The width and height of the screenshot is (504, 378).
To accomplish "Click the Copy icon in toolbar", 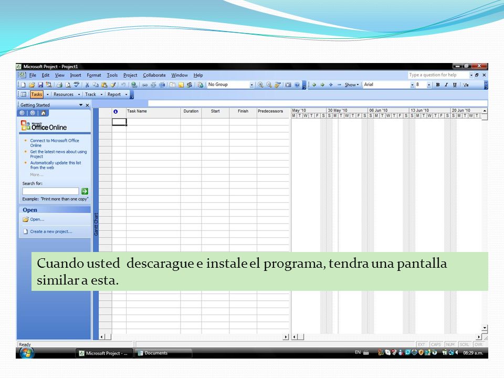I will tap(96, 85).
